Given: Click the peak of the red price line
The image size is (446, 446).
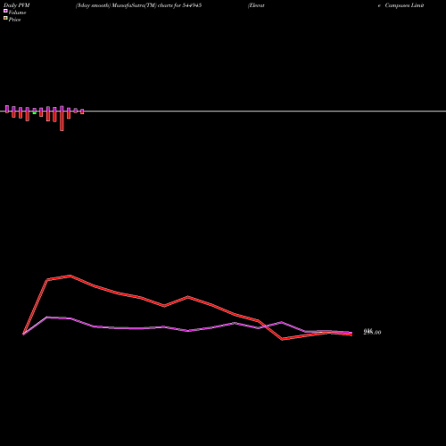Looking at the screenshot, I should (70, 276).
